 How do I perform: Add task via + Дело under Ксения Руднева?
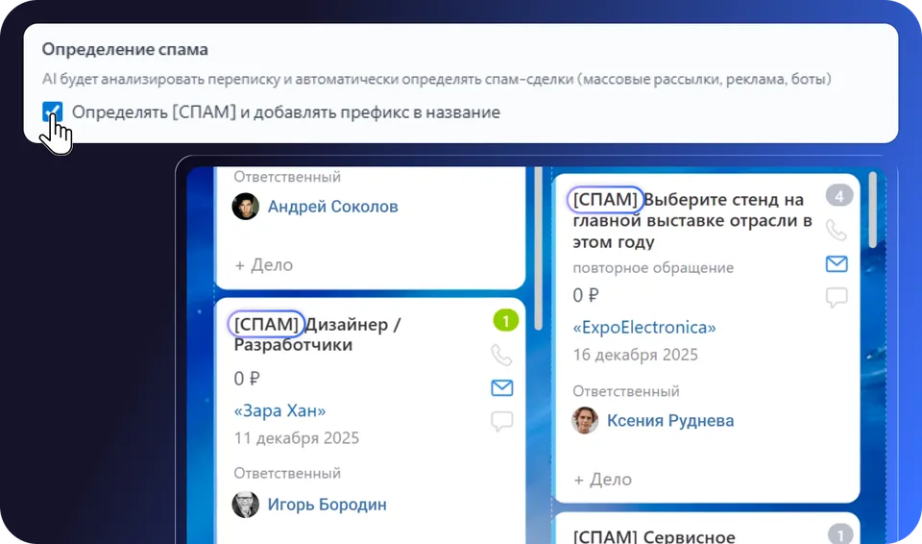pos(603,480)
